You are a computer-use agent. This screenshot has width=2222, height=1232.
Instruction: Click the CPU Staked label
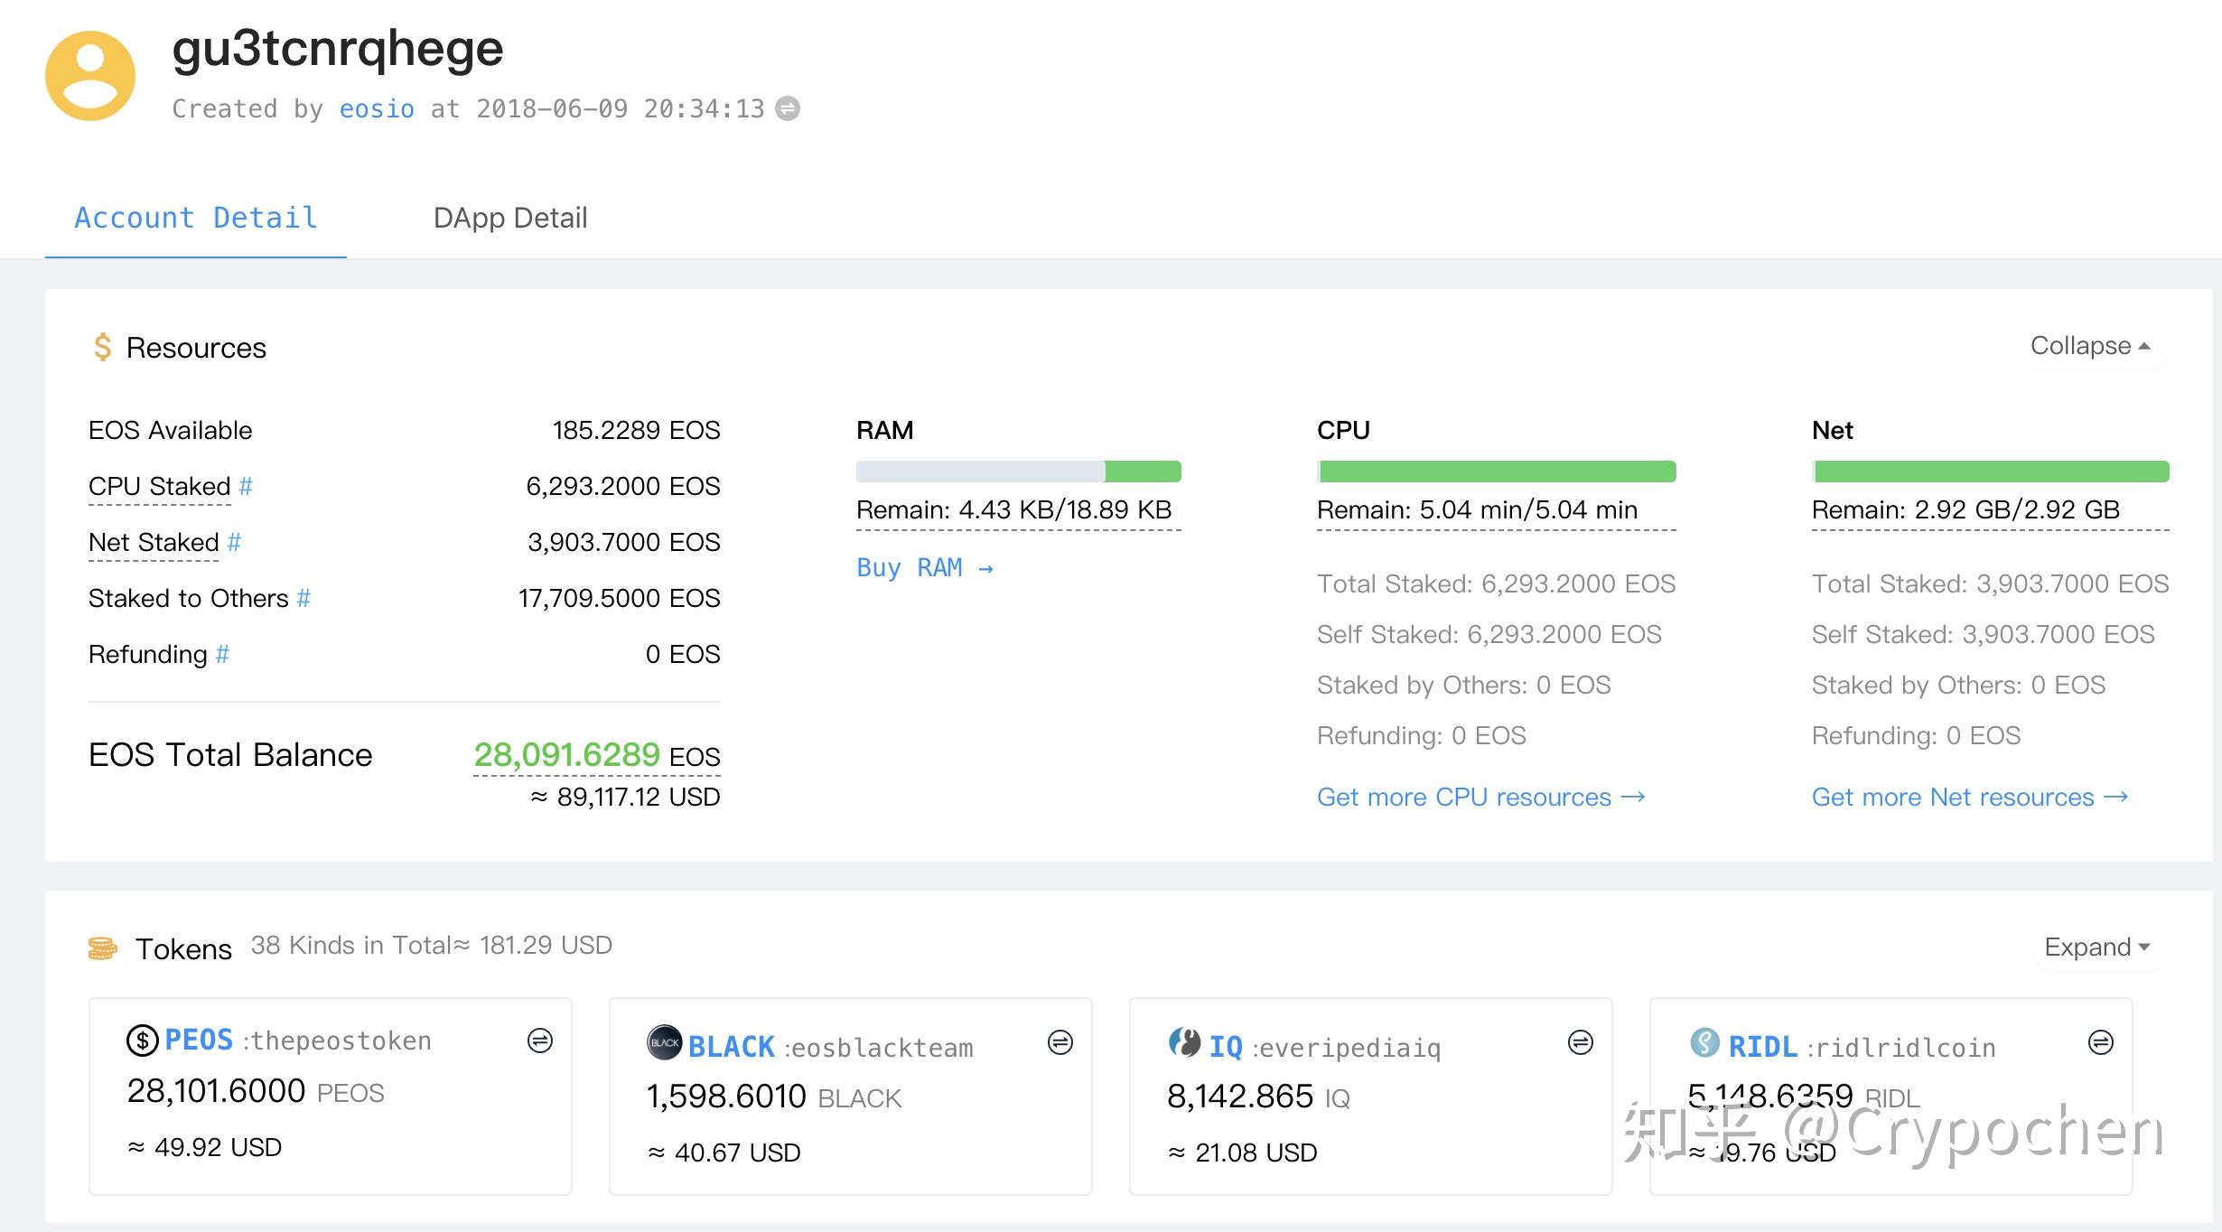coord(160,486)
